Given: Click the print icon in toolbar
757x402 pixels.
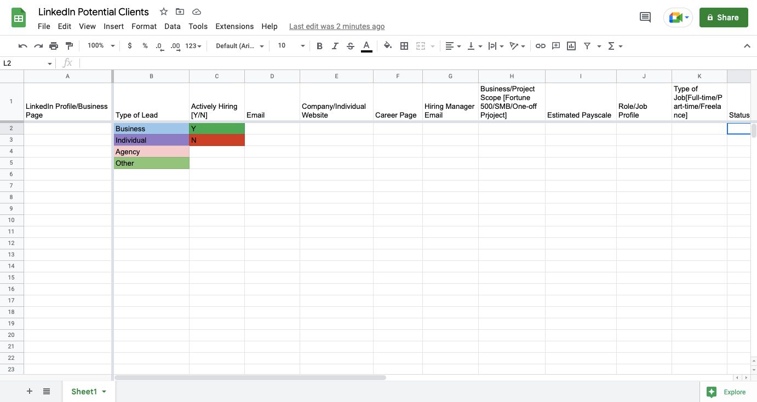Looking at the screenshot, I should [54, 46].
